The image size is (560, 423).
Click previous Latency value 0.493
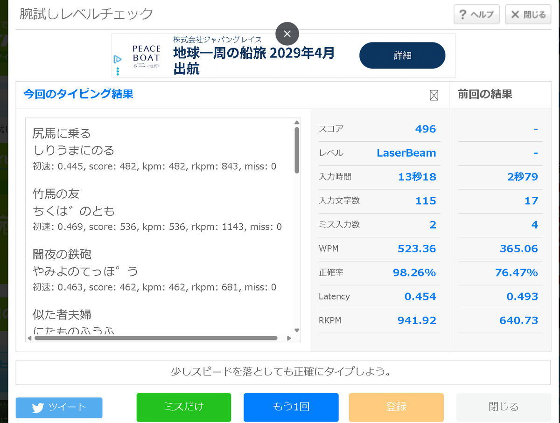point(523,297)
